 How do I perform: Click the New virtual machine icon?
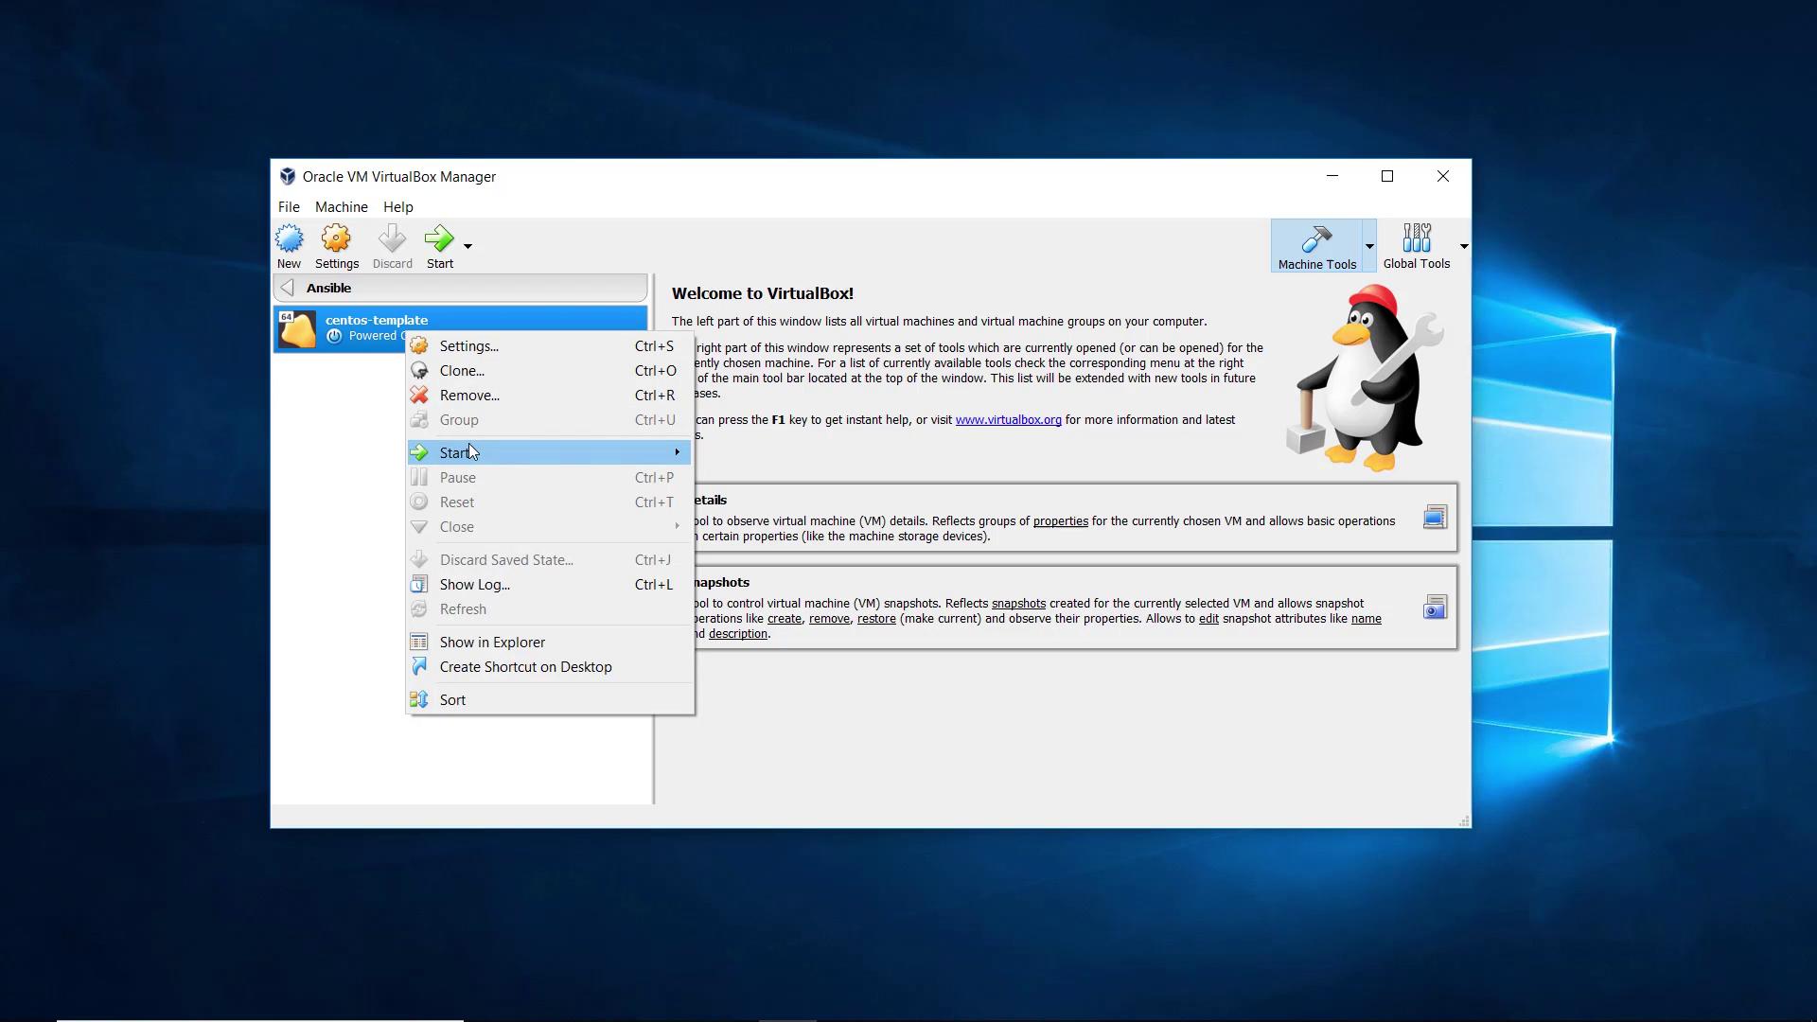pyautogui.click(x=289, y=239)
